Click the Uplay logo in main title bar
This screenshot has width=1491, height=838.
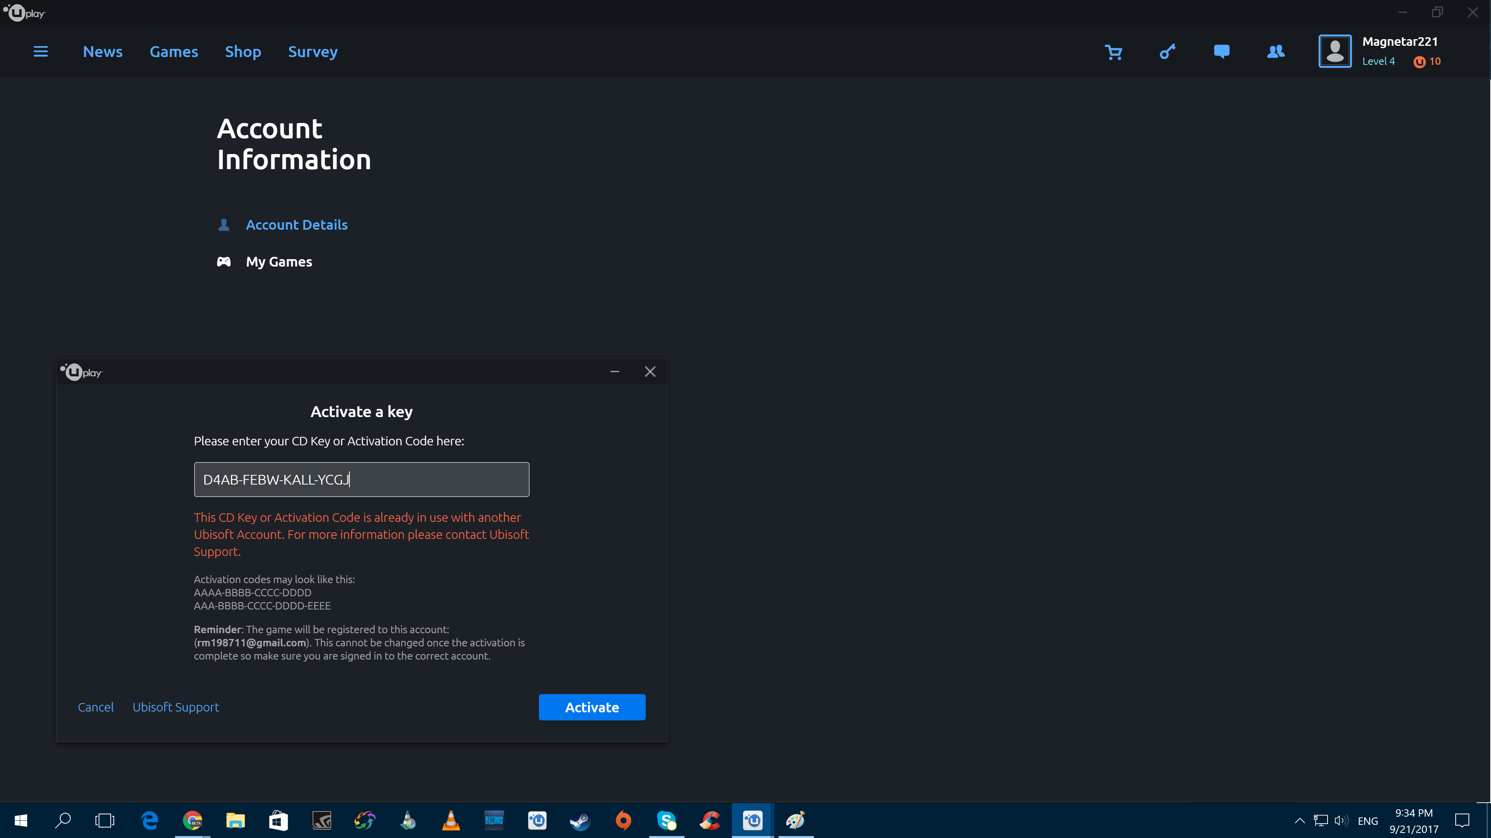24,13
